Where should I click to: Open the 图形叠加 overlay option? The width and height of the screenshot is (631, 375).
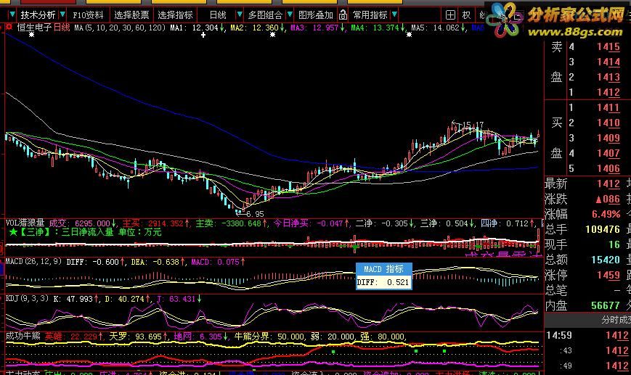pos(315,15)
